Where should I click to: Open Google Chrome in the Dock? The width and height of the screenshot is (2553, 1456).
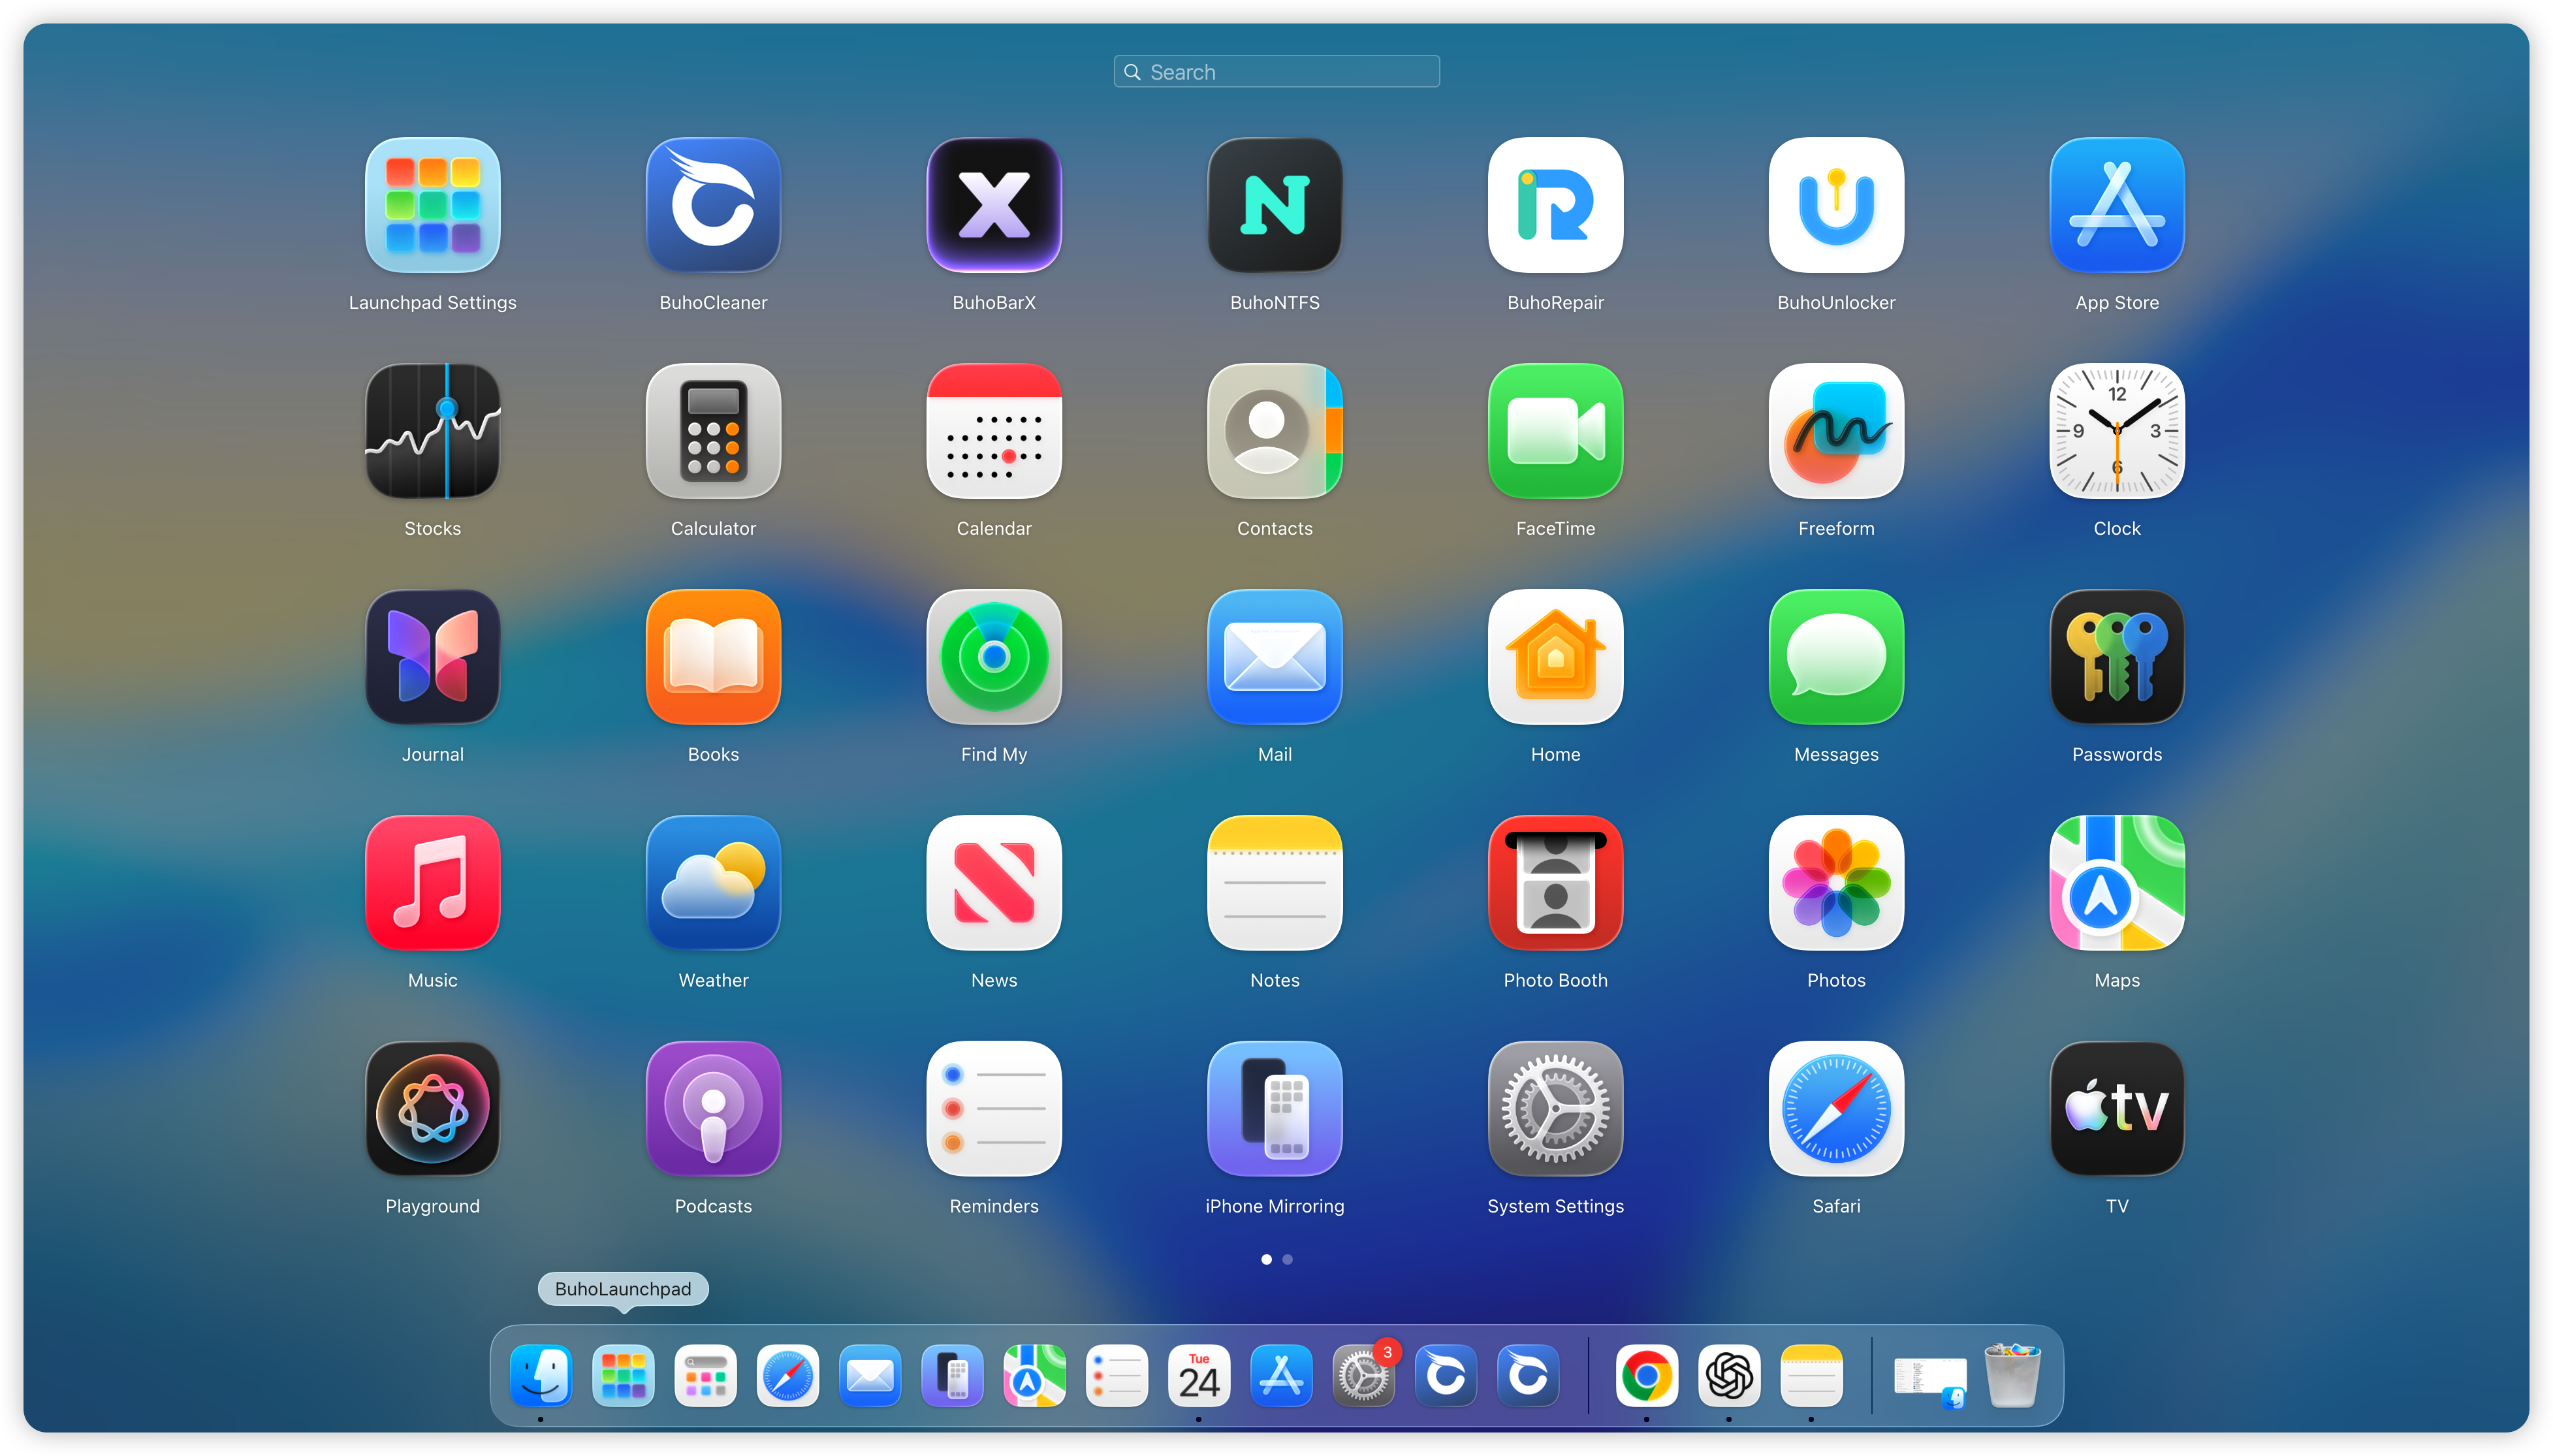1646,1377
